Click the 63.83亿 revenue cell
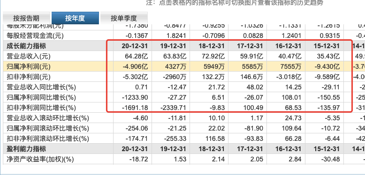 tap(175, 56)
